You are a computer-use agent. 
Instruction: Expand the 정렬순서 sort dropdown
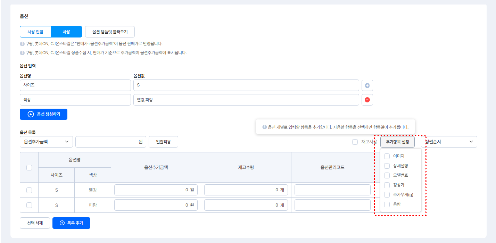[x=449, y=142]
